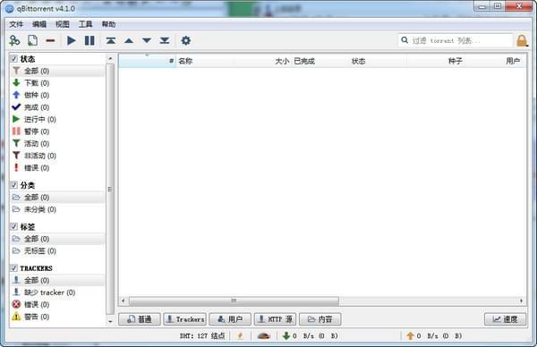Screen dimensions: 537x347
Task: Click the search magnifier icon in filter box
Action: (x=405, y=40)
